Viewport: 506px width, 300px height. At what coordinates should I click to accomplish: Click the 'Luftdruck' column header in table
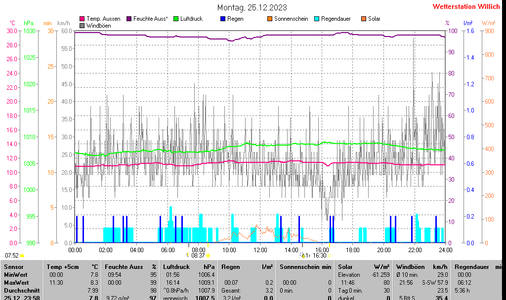tap(176, 267)
